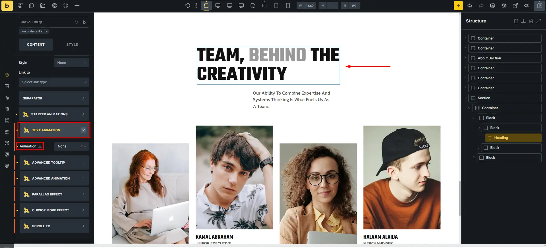The width and height of the screenshot is (546, 248).
Task: Open the WordPress dashboard icon
Action: tap(504, 6)
